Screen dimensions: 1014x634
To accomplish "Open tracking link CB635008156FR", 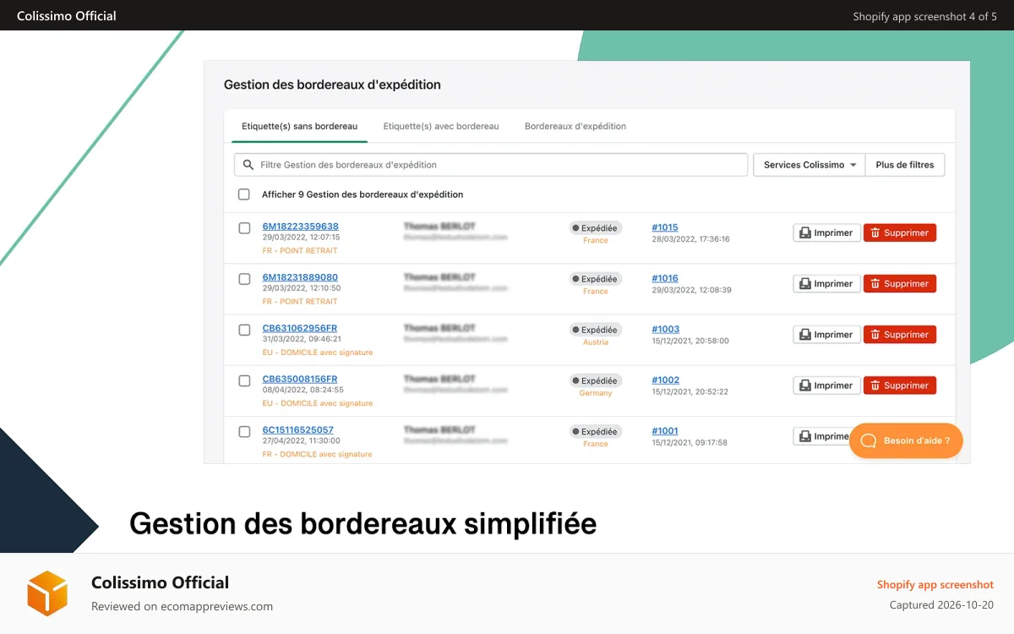I will [x=299, y=379].
